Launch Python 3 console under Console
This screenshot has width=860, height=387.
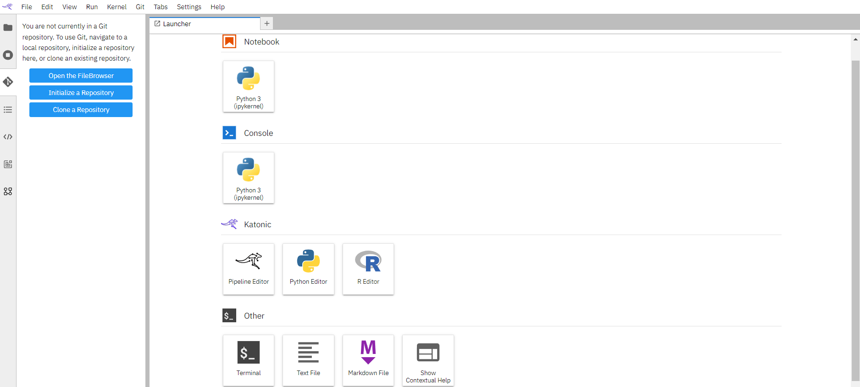(249, 178)
